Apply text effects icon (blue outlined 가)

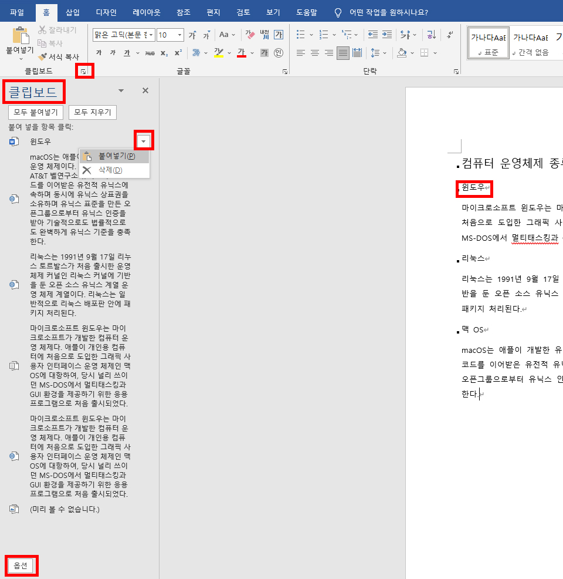coord(196,53)
